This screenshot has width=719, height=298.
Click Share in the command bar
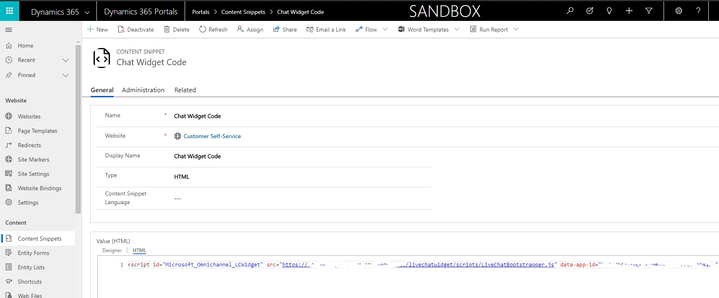click(285, 30)
